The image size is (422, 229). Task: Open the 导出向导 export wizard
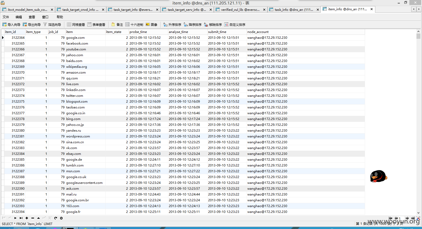[x=32, y=25]
